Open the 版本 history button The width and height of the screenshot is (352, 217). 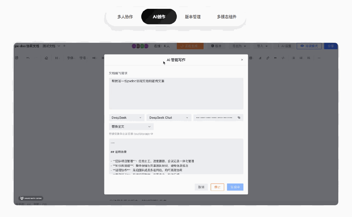pos(216,46)
